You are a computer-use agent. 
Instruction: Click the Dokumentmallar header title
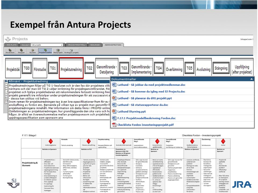[x=124, y=79]
